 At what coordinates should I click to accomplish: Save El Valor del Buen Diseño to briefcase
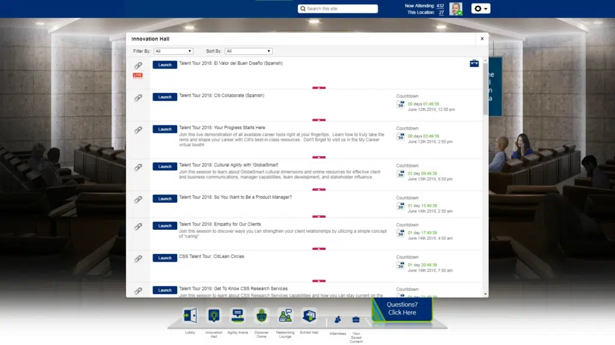pyautogui.click(x=474, y=63)
